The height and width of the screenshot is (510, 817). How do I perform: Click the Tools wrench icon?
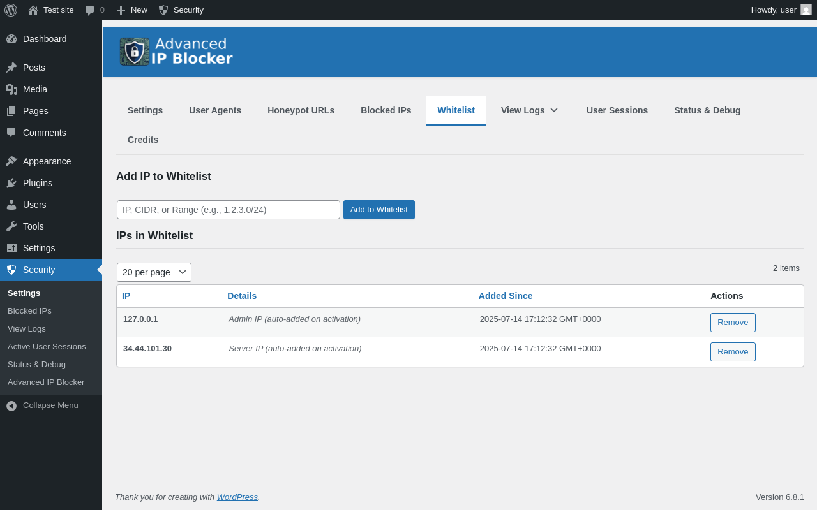coord(11,226)
